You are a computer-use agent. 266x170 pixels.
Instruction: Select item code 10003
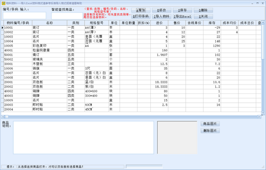(18, 37)
